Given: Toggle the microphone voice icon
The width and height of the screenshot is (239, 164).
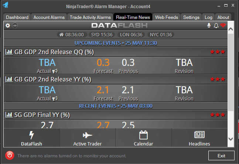Looking at the screenshot, I should click(209, 26).
